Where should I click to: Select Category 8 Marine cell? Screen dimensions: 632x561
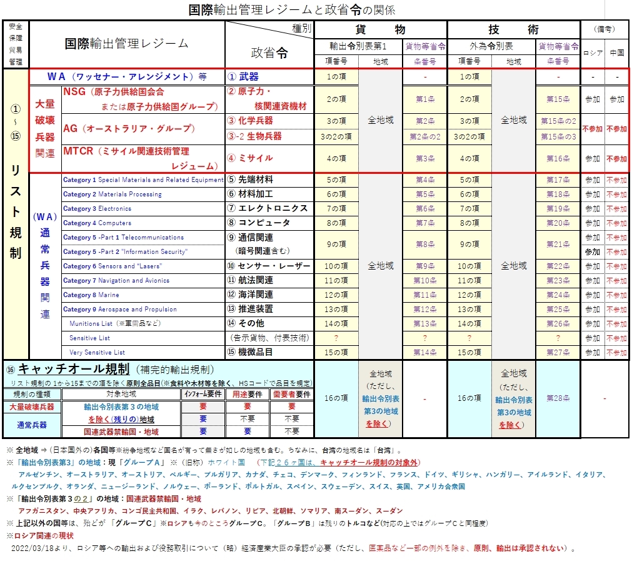(x=143, y=295)
